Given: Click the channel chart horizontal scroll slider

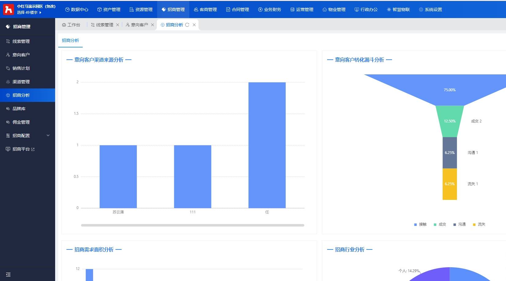Looking at the screenshot, I should point(192,225).
